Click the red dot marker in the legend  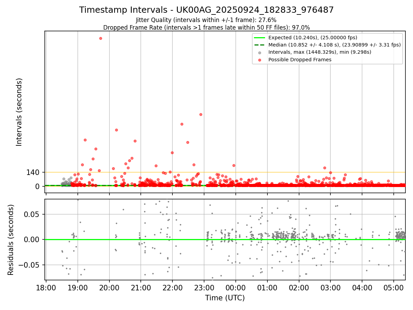click(260, 60)
